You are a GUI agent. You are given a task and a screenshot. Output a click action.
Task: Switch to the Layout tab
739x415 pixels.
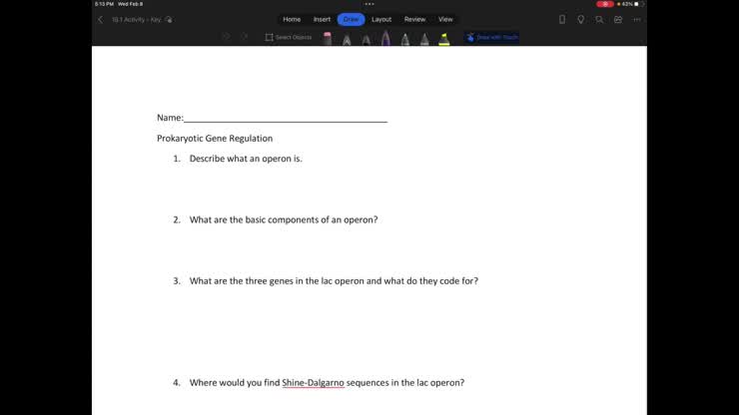[x=381, y=19]
